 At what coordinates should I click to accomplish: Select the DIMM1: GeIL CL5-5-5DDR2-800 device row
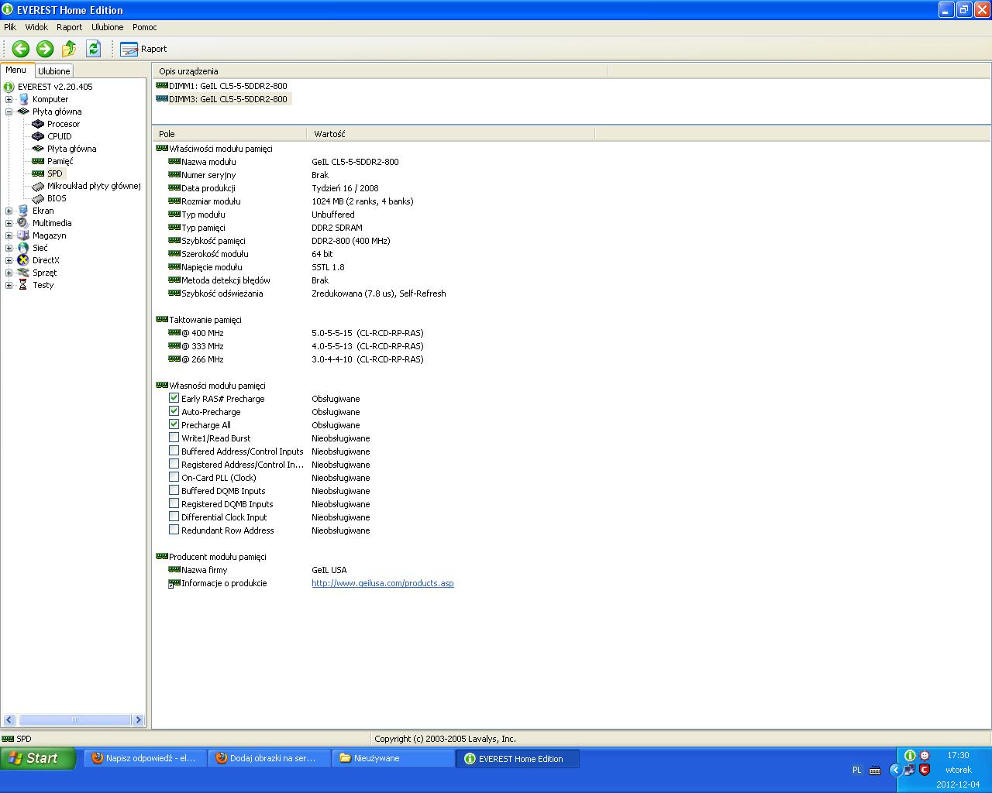click(222, 86)
